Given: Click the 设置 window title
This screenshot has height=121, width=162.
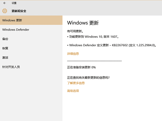Looking at the screenshot, I should point(14,3).
